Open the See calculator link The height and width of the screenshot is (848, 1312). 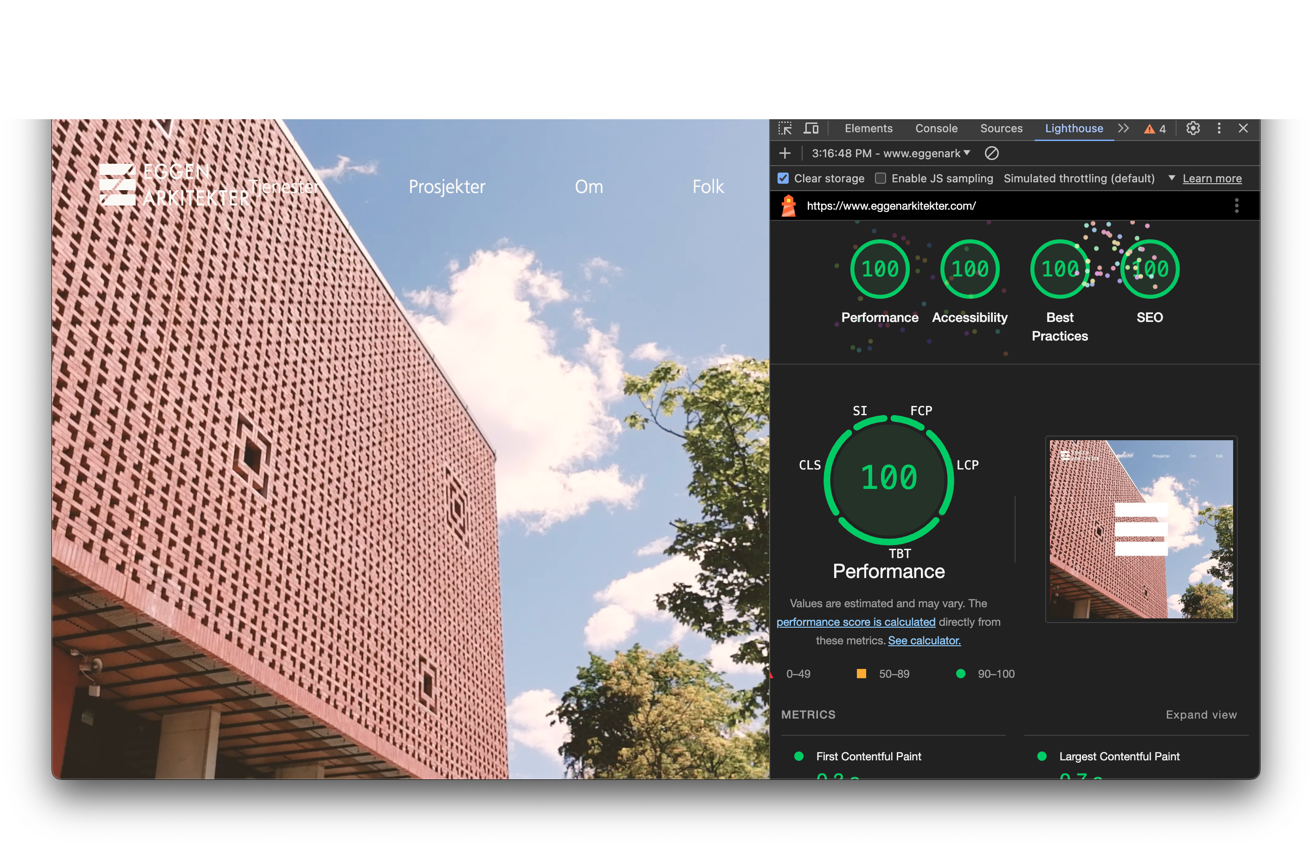[x=924, y=640]
